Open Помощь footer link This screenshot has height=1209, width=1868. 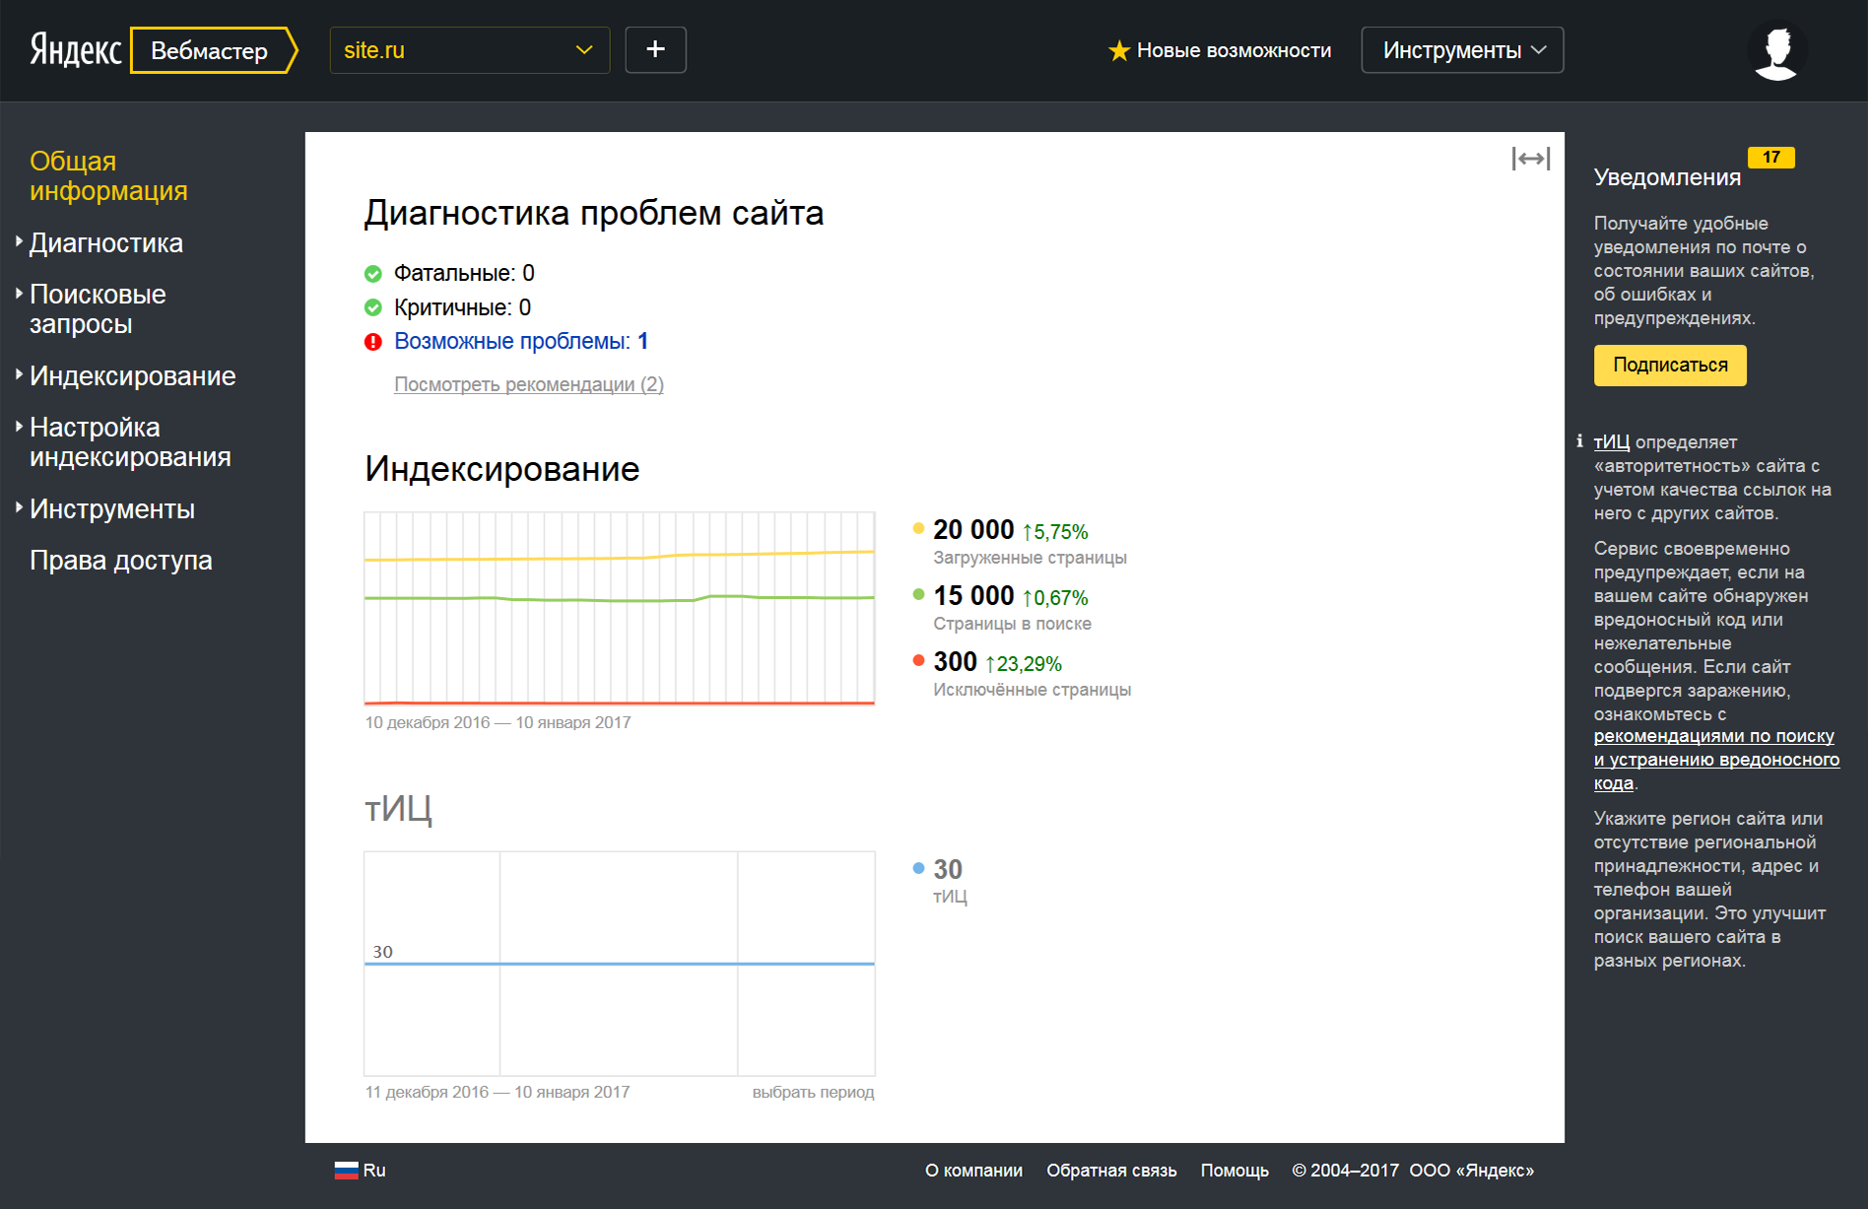(1234, 1171)
